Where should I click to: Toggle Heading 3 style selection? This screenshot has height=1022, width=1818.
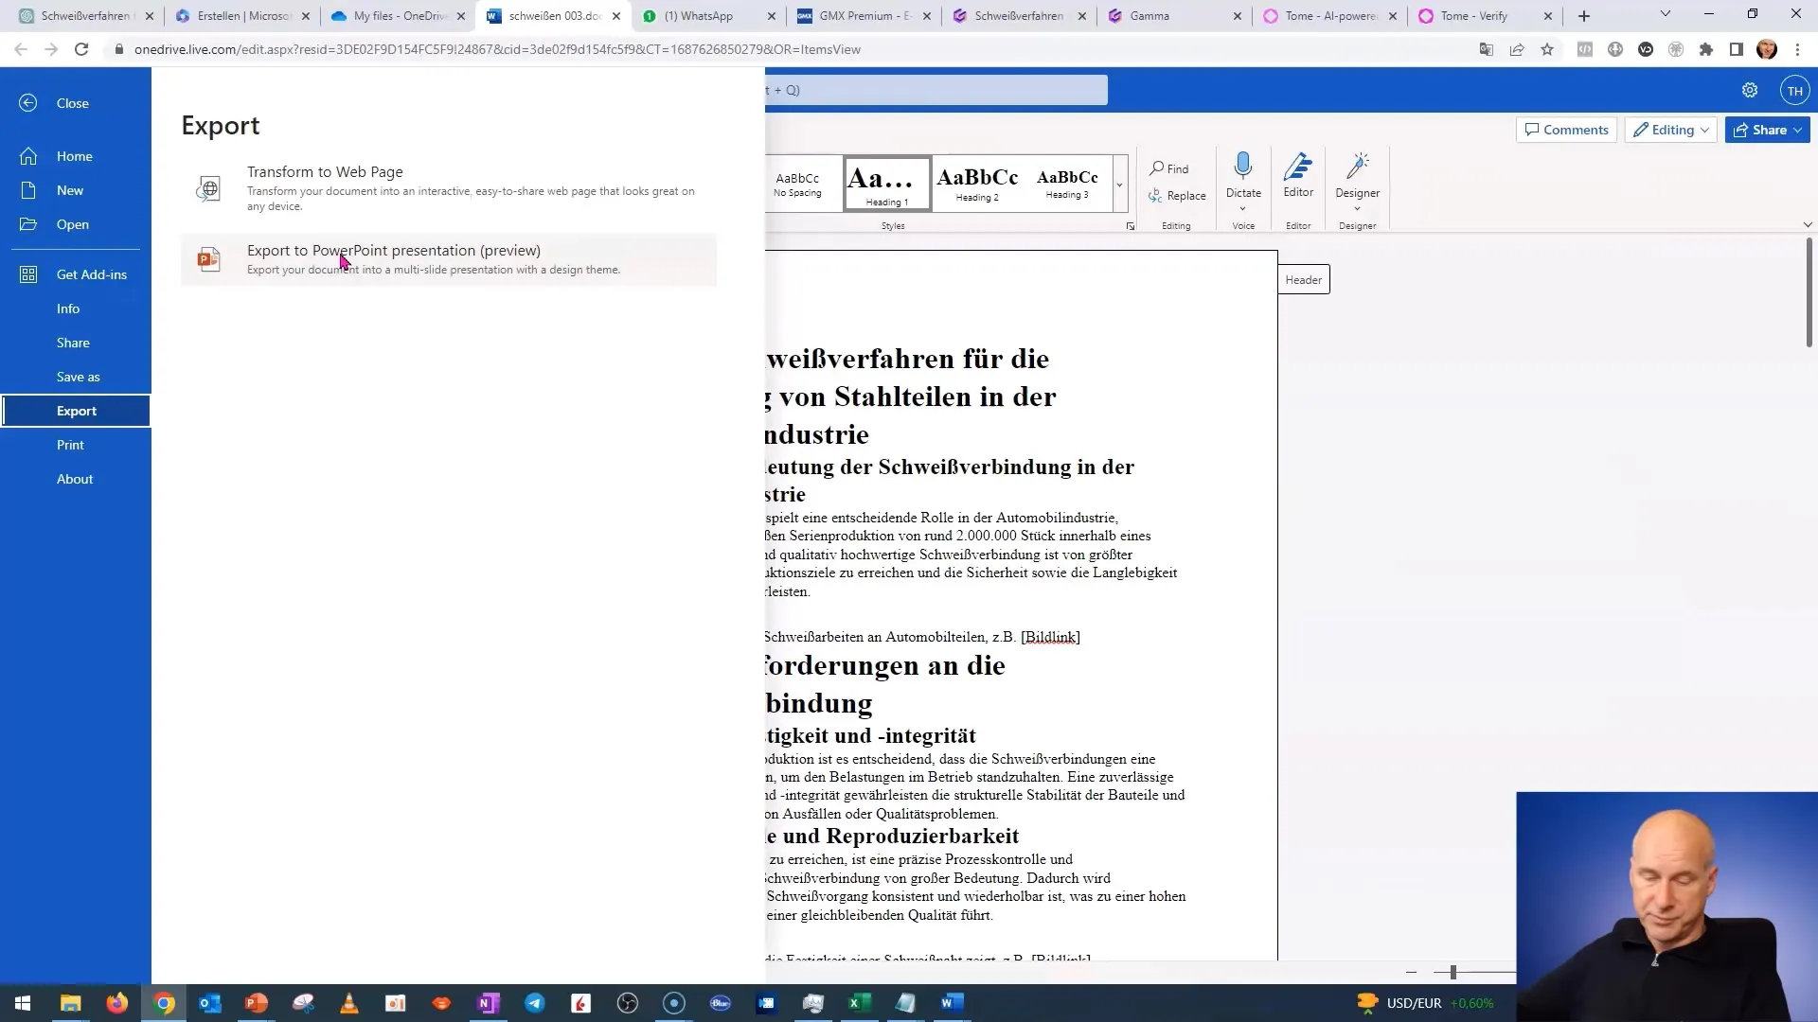(x=1067, y=183)
